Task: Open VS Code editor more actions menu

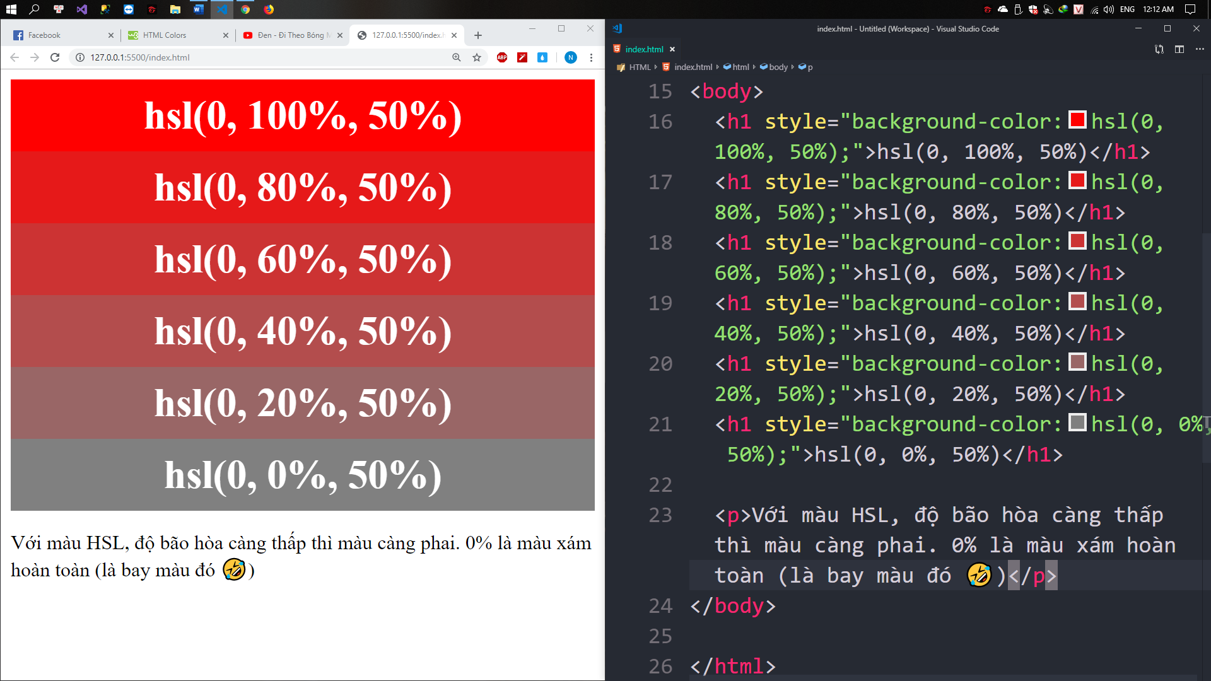Action: point(1200,49)
